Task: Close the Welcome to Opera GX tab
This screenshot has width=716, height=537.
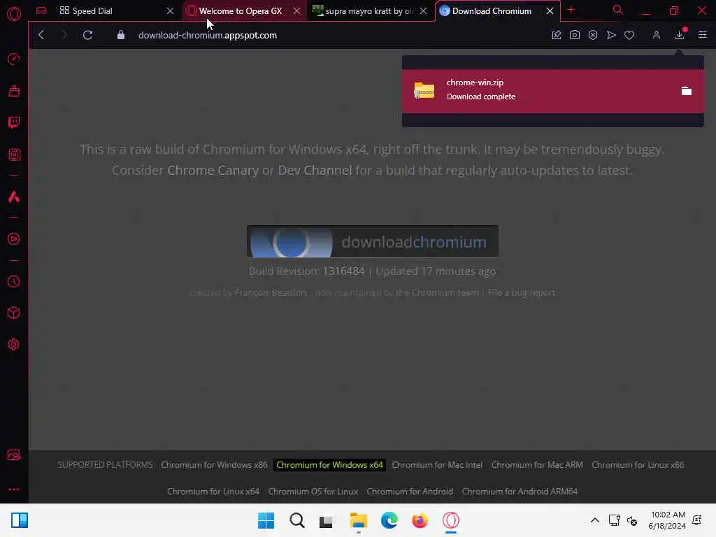Action: click(296, 11)
